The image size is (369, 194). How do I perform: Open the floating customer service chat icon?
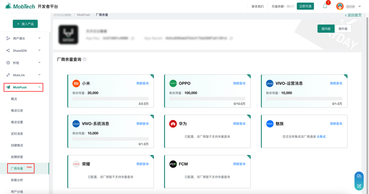click(x=359, y=176)
